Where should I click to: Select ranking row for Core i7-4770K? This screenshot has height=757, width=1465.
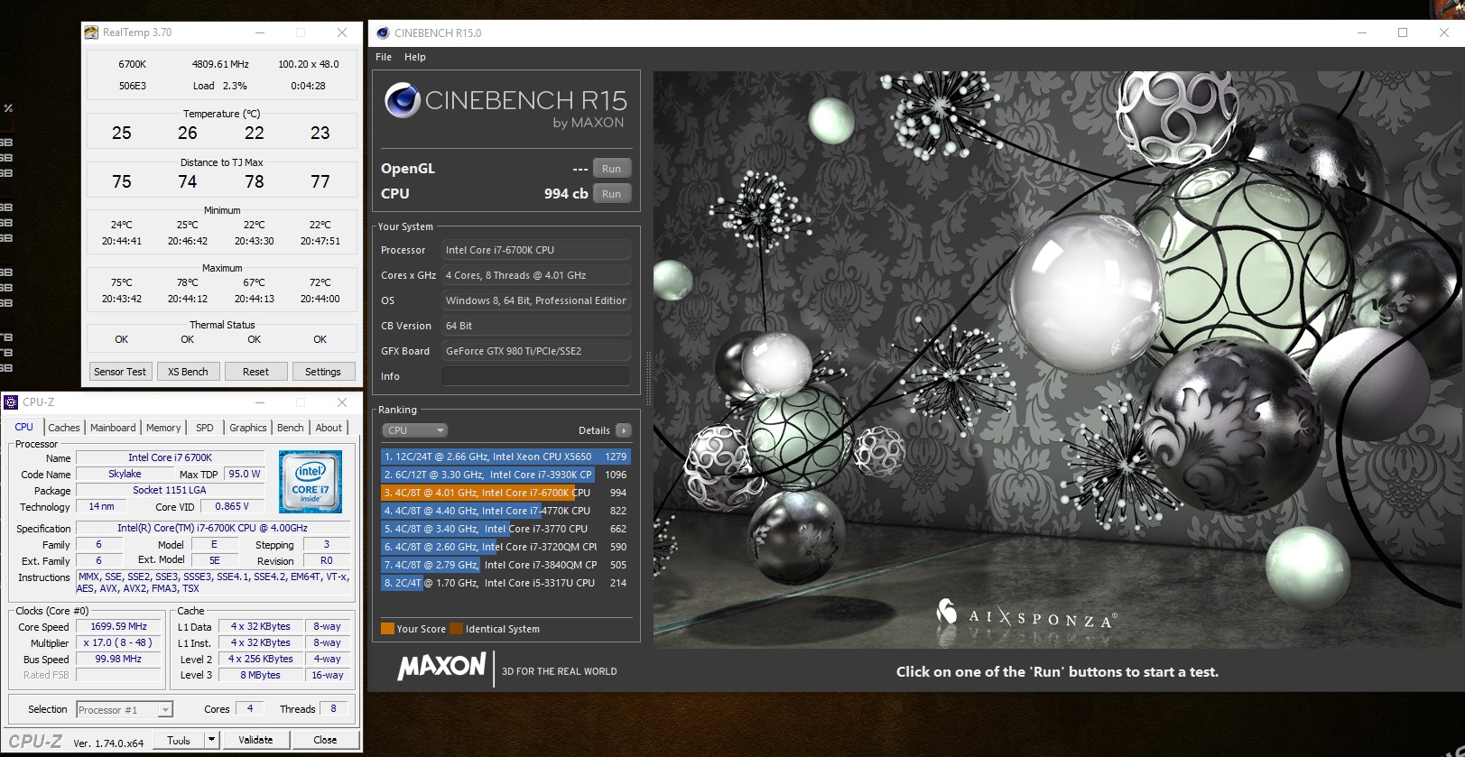pos(505,511)
